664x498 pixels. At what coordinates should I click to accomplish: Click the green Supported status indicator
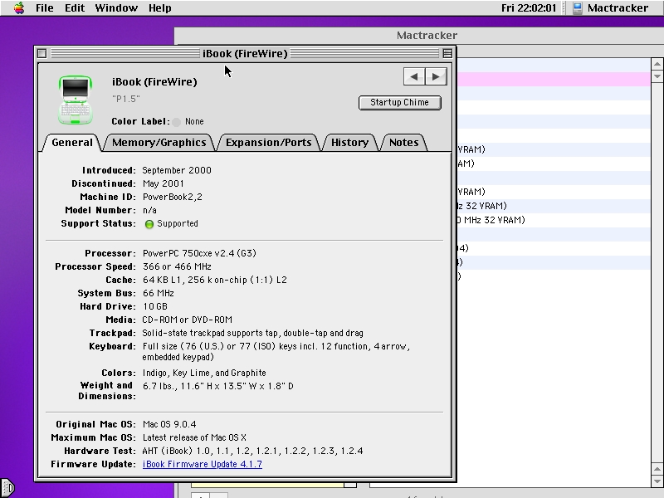149,224
